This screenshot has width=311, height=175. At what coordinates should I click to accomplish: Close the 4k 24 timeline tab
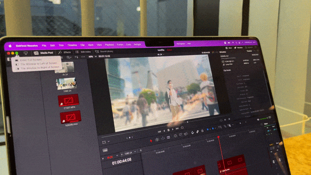103,159
